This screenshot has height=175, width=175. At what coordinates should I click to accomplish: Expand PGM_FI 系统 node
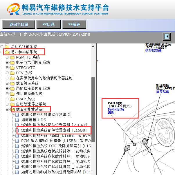[x=7, y=57]
